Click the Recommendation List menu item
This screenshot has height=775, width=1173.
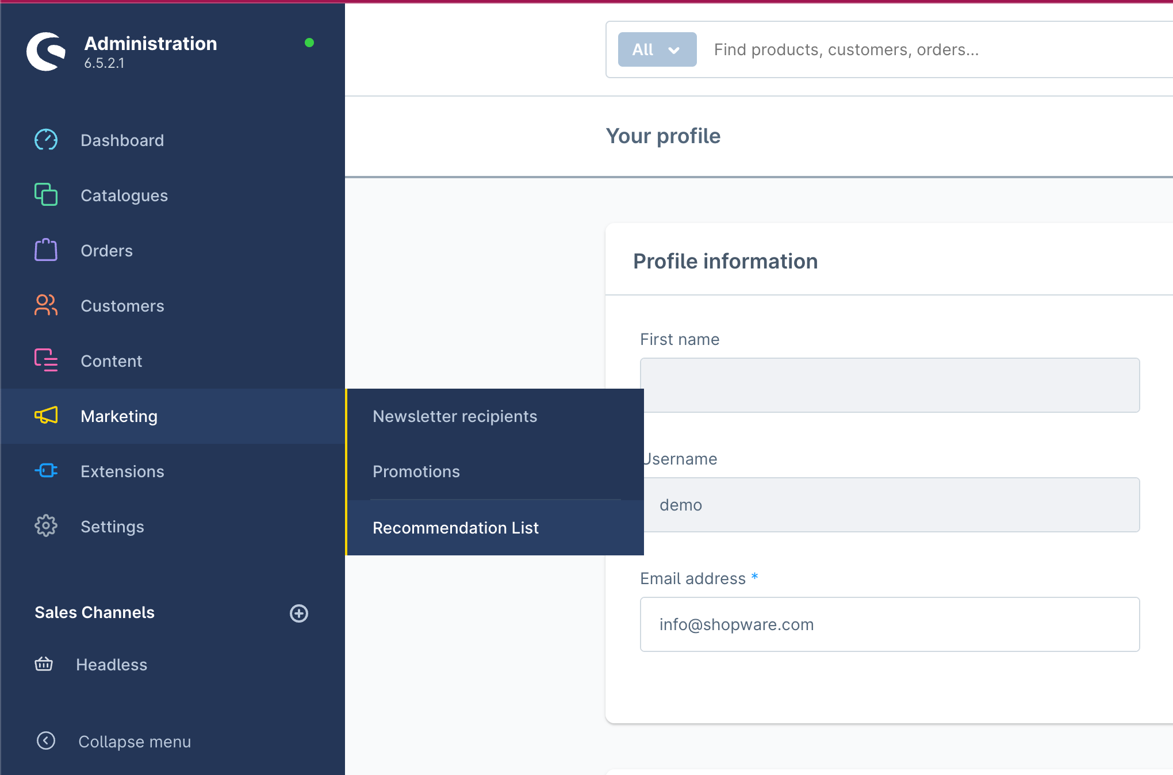(455, 527)
